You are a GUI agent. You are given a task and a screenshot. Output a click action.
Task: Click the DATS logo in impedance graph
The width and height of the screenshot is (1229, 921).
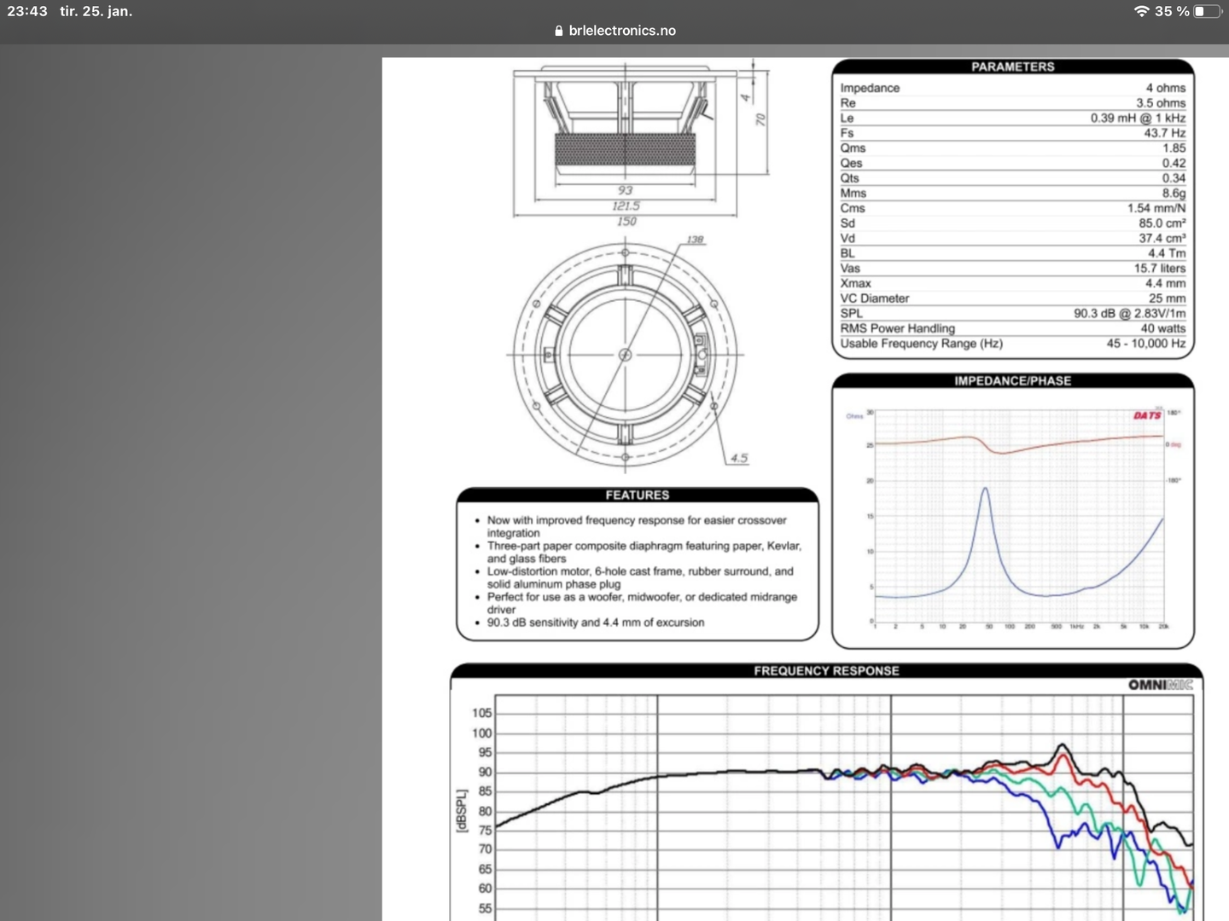(1147, 415)
